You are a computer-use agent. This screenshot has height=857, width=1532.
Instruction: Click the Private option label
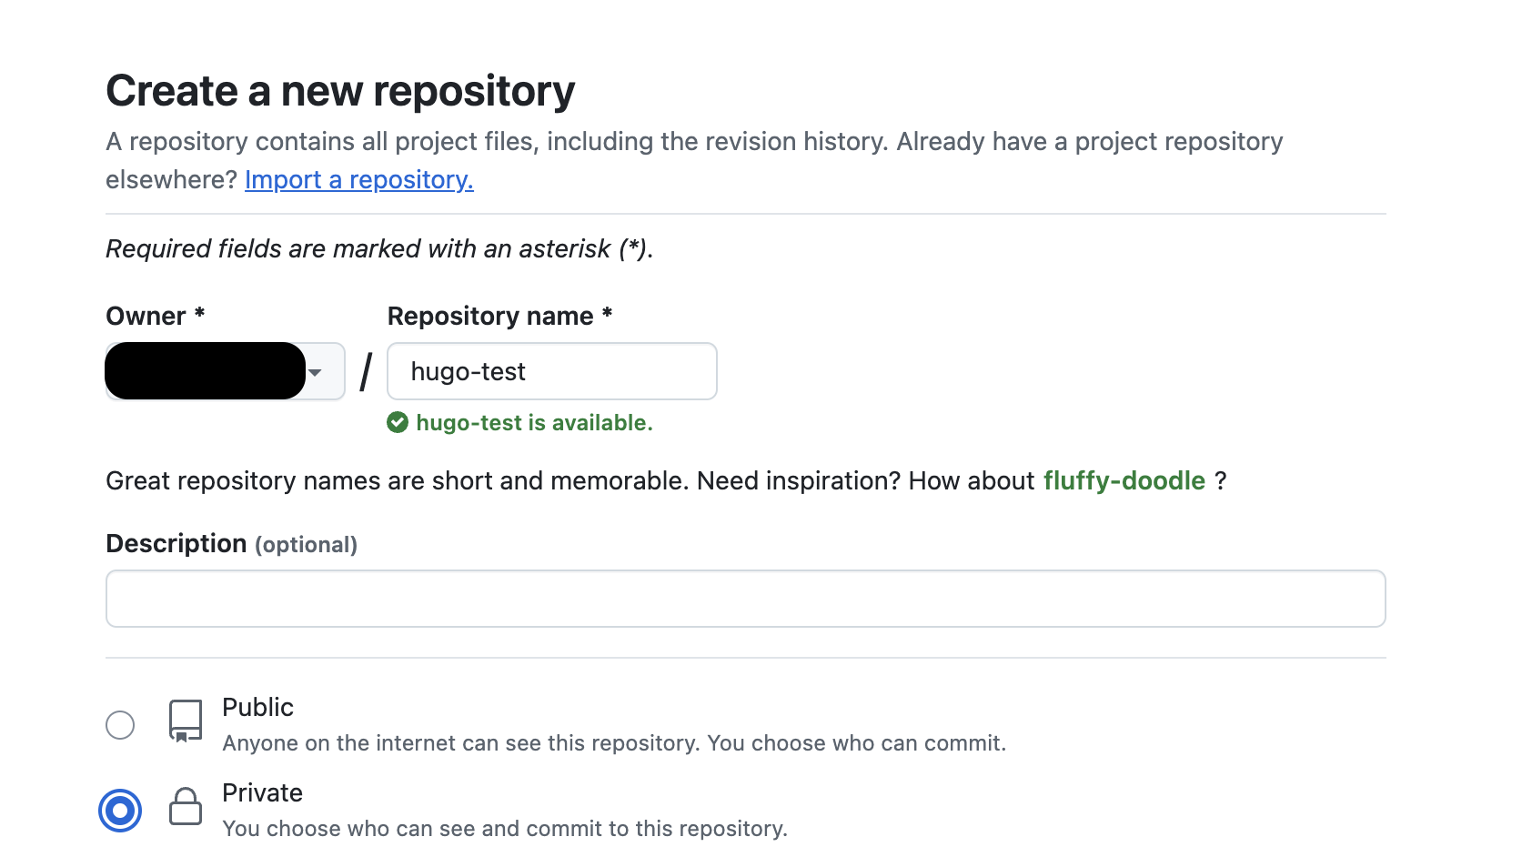click(x=262, y=792)
